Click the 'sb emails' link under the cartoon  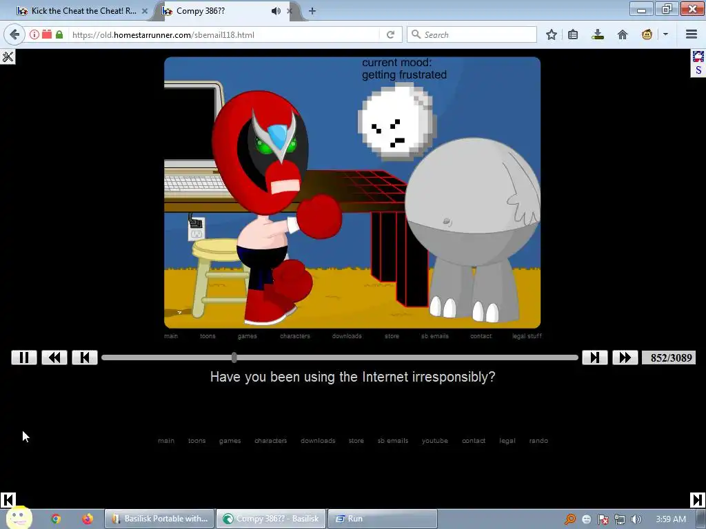click(x=435, y=336)
